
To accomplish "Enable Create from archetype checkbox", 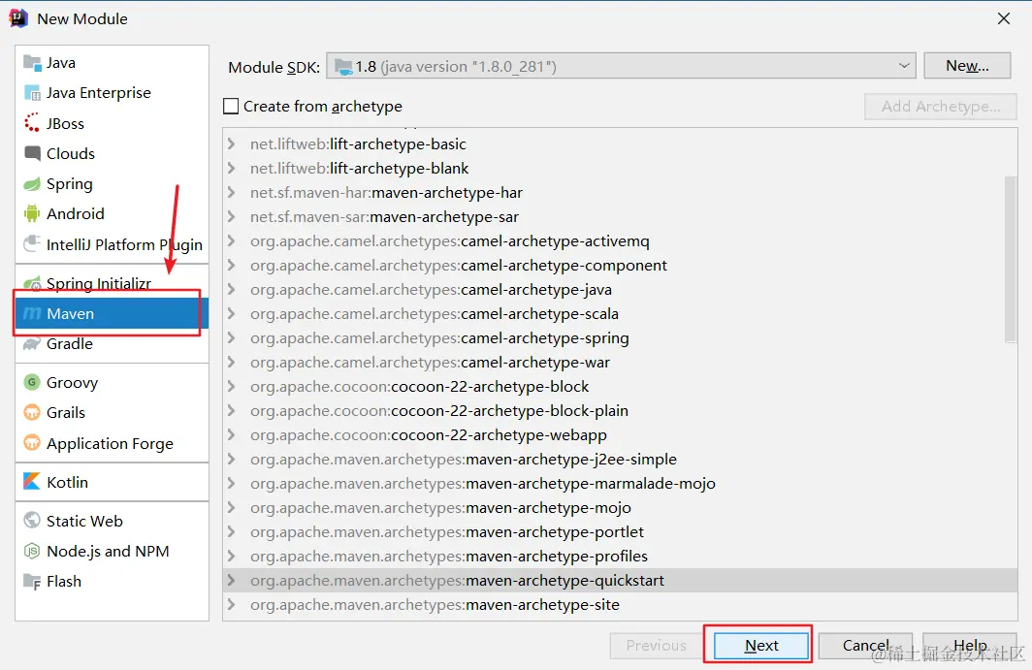I will [x=231, y=106].
